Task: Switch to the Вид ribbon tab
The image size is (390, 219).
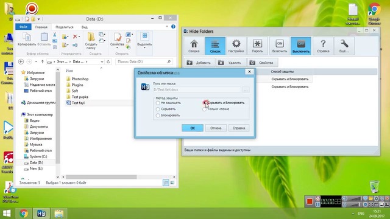Action: click(85, 27)
